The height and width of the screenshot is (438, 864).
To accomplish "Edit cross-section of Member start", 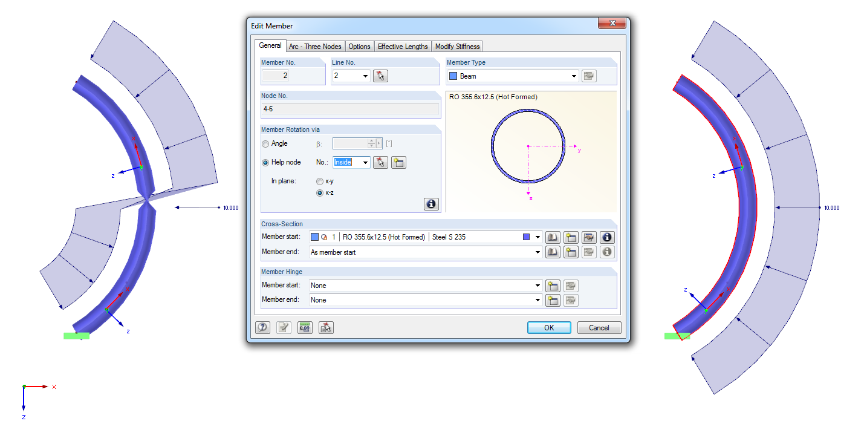I will pos(589,237).
